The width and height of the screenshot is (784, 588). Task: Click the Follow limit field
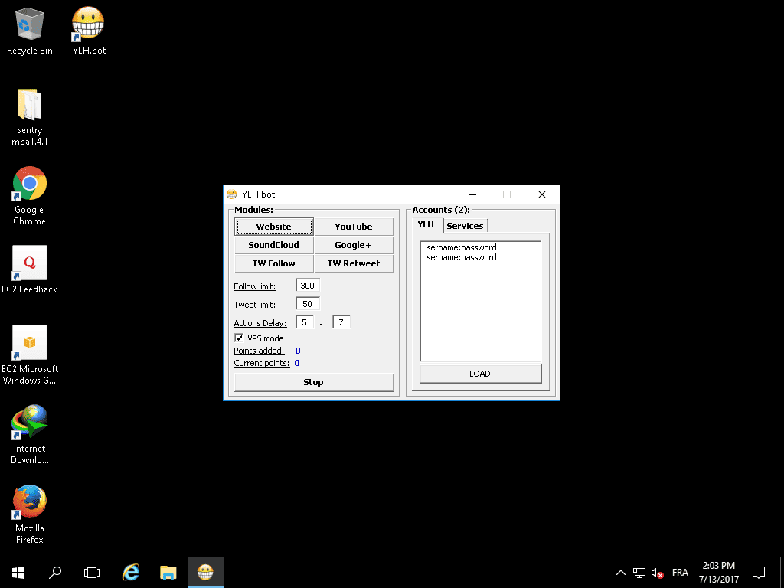pos(308,286)
